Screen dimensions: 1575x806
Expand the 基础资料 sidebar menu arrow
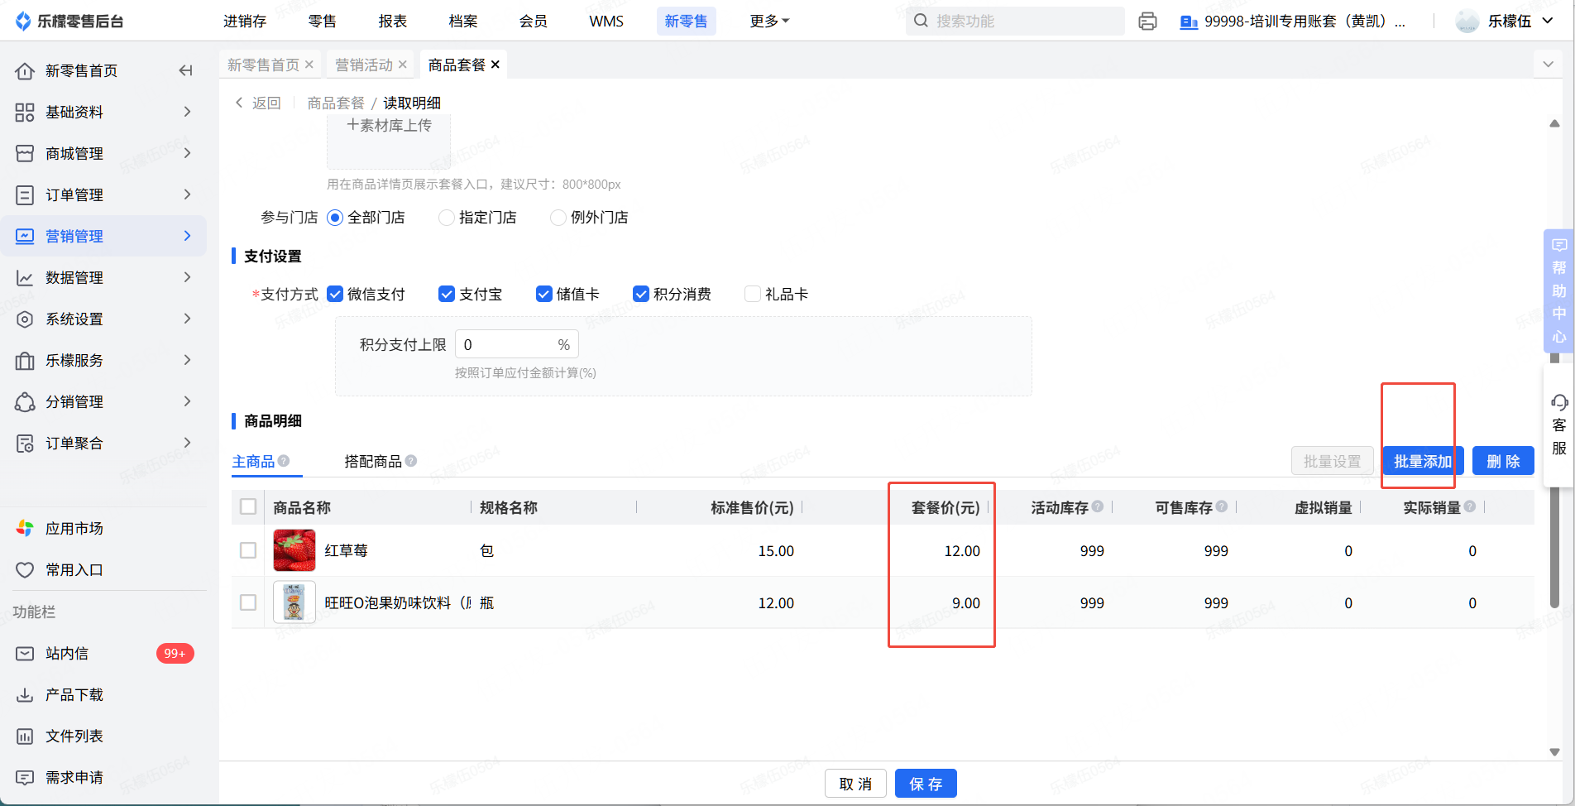point(188,112)
